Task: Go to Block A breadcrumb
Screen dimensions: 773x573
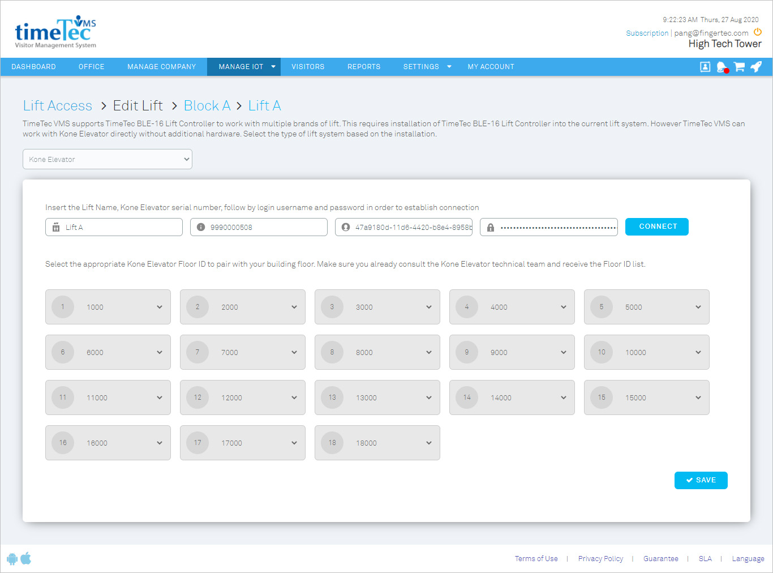Action: [x=207, y=106]
